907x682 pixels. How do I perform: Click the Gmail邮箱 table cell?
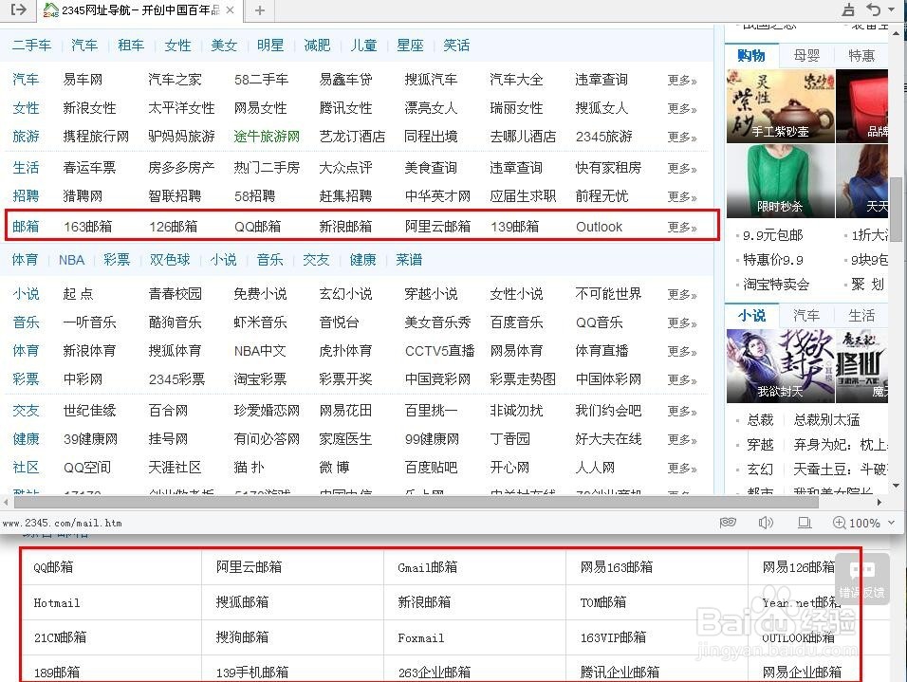coord(474,567)
